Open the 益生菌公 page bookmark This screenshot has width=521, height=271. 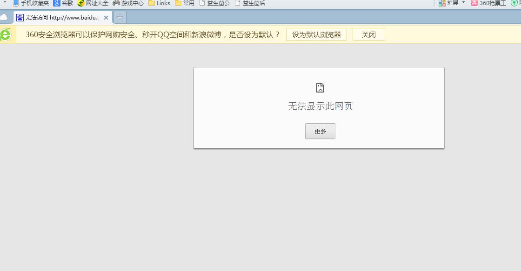[x=214, y=3]
